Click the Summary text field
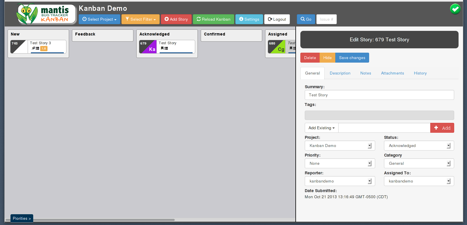This screenshot has height=225, width=467. 379,95
